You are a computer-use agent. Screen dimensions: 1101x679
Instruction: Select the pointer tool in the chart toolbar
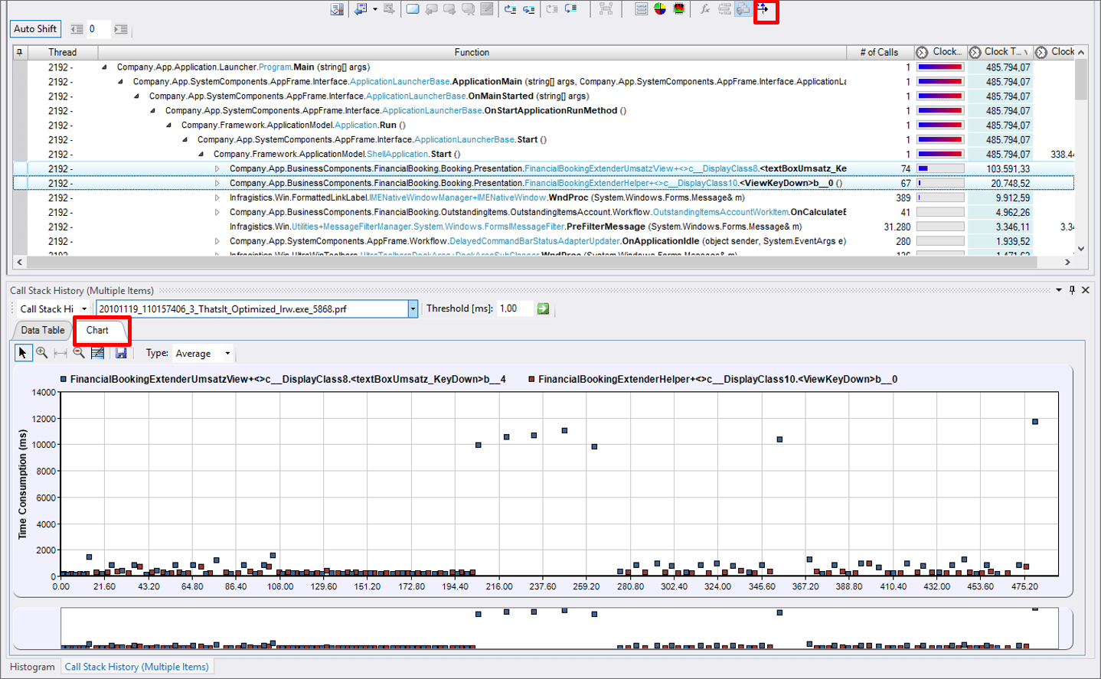23,352
